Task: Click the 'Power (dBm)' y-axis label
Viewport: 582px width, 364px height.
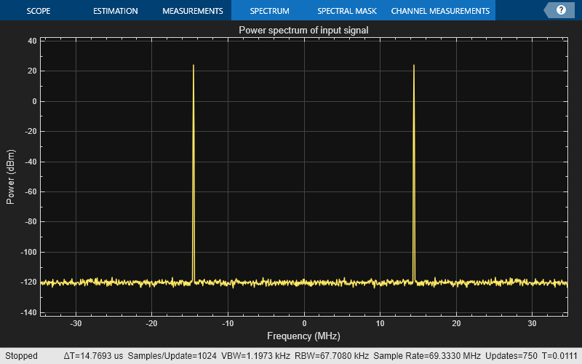Action: pos(11,176)
